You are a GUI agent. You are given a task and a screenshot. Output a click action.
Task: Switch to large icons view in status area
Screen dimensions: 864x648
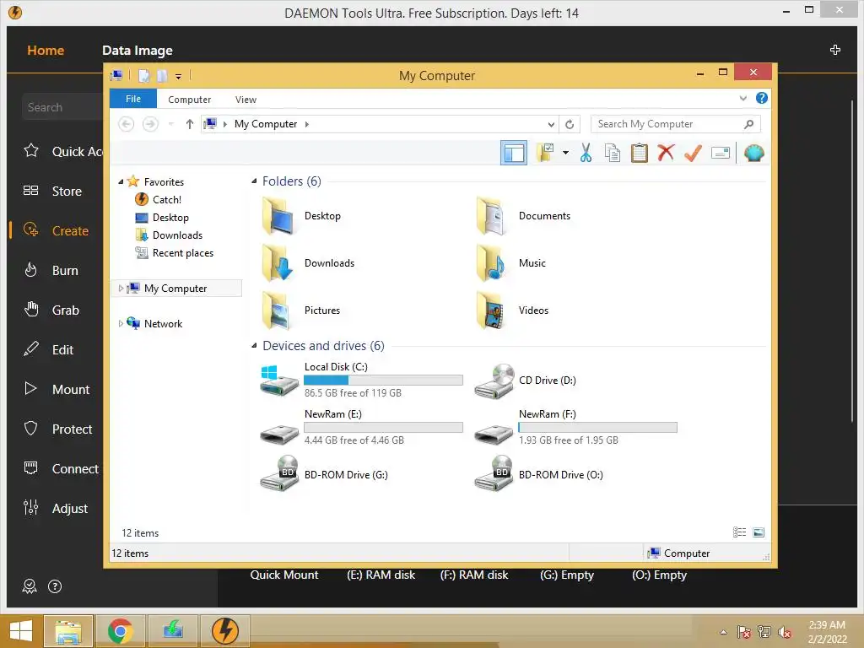(x=759, y=532)
